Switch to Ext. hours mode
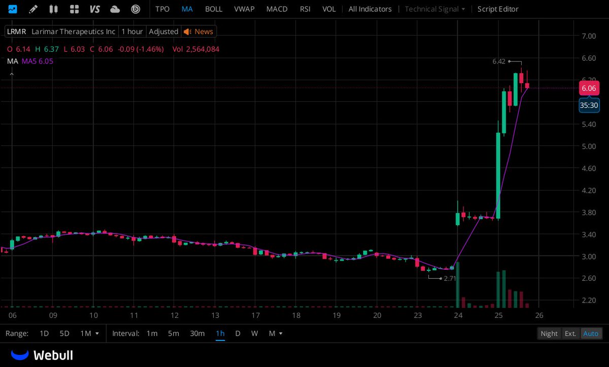The width and height of the screenshot is (609, 367). click(x=570, y=334)
